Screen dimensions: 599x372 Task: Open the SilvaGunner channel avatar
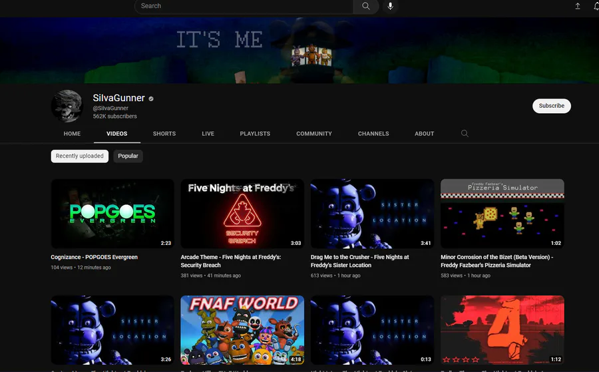click(67, 106)
